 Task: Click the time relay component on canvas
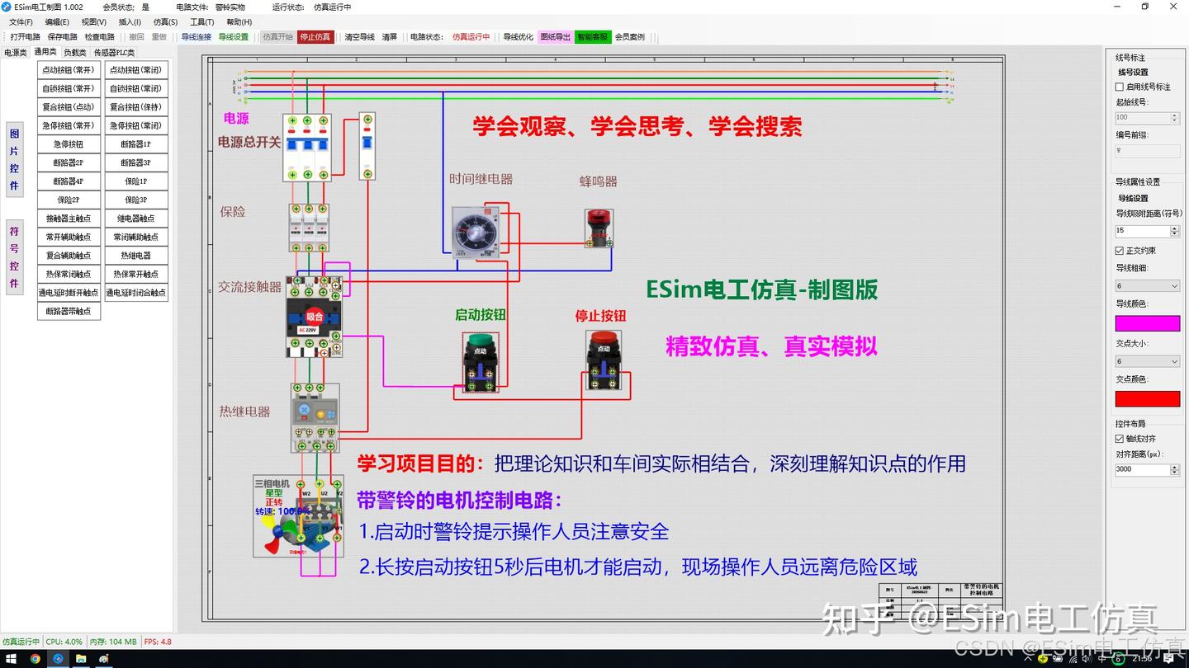click(476, 233)
